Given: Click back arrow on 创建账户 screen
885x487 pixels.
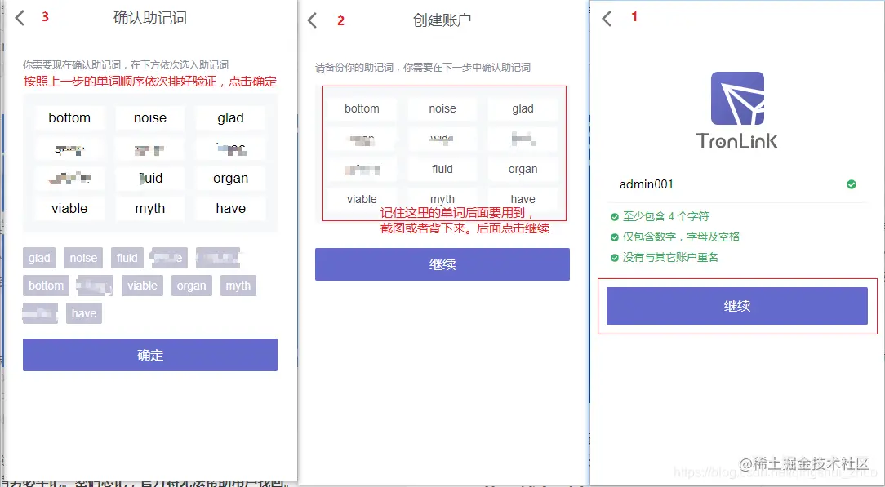Looking at the screenshot, I should 311,21.
